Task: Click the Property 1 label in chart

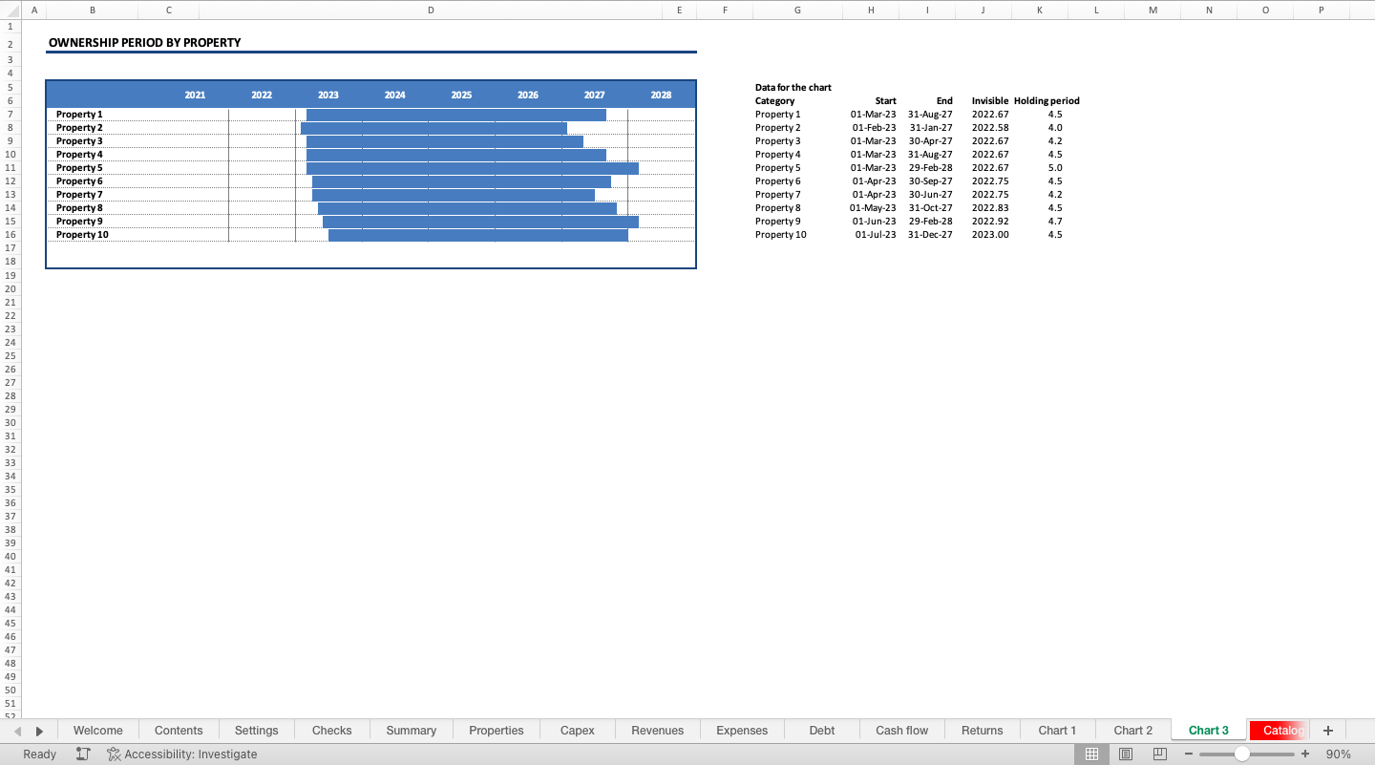Action: pos(79,114)
